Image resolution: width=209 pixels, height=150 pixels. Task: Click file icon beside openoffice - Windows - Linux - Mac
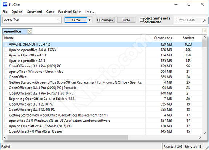coord(6,71)
